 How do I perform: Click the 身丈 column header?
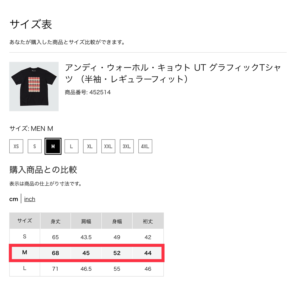click(x=55, y=221)
